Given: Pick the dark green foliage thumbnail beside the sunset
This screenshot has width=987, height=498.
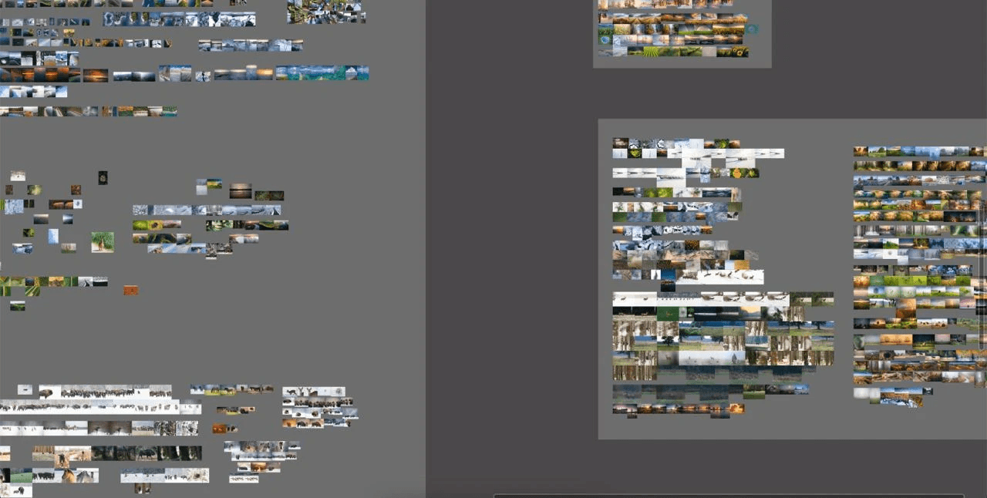Looking at the screenshot, I should 269,195.
